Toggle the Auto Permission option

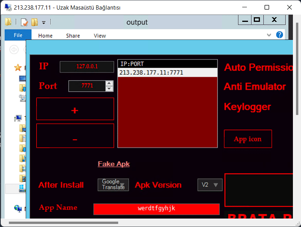(258, 67)
